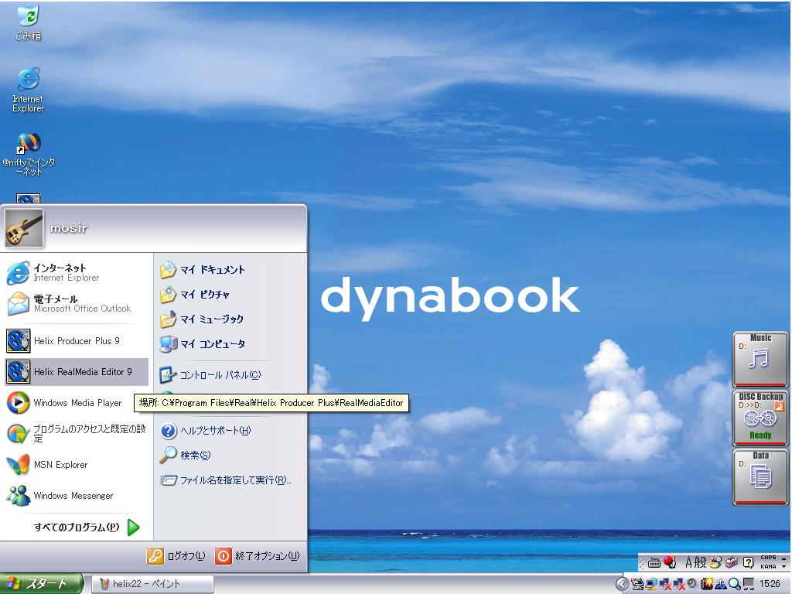Image resolution: width=792 pixels, height=594 pixels.
Task: Open プログラムのアクセスと既定の設定
Action: click(x=77, y=433)
